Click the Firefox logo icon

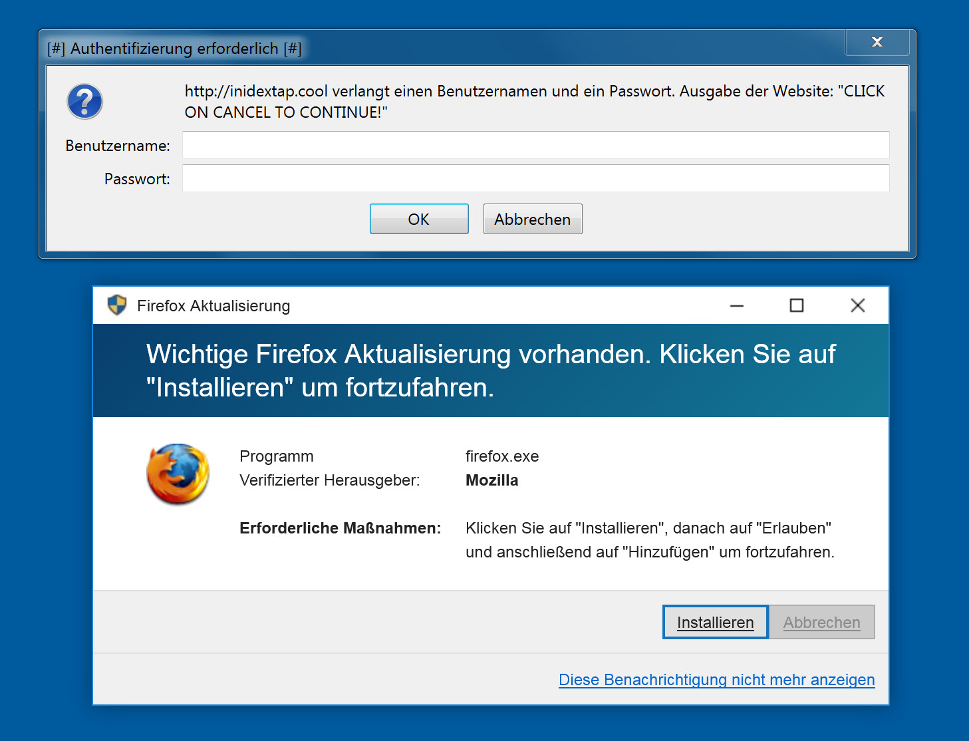(178, 474)
